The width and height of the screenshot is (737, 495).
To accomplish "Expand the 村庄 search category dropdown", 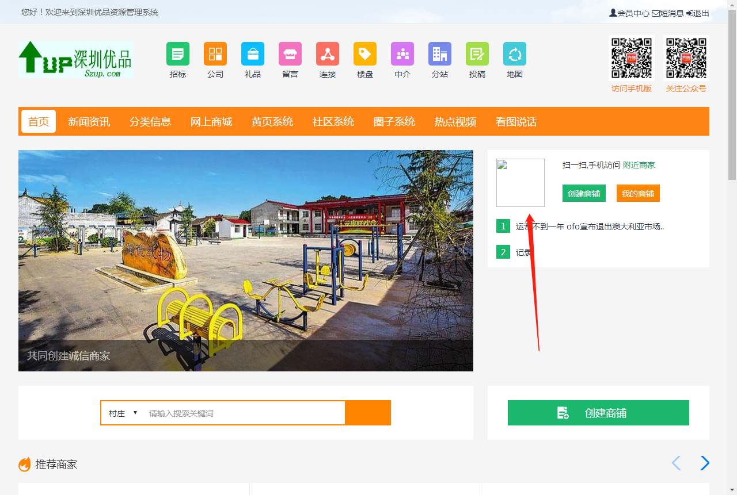I will tap(123, 413).
